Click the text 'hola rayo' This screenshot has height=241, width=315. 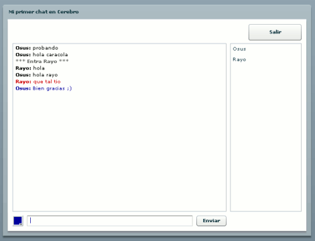(x=45, y=75)
